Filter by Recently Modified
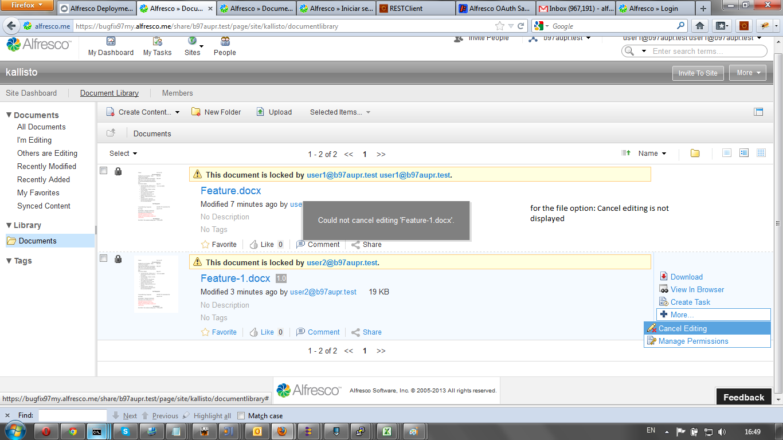Viewport: 783px width, 440px height. click(x=46, y=166)
